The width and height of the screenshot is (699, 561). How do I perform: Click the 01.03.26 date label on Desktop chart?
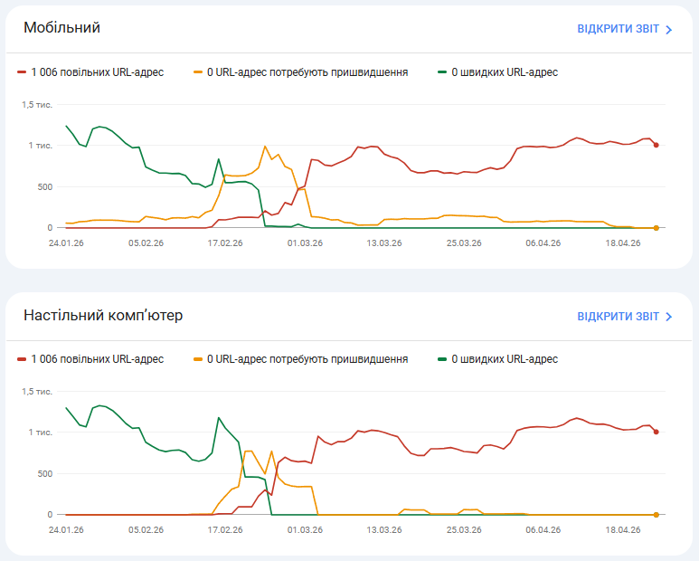coord(304,530)
